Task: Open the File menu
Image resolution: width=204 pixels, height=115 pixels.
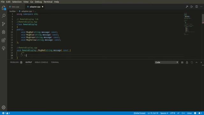Action: pyautogui.click(x=3, y=2)
